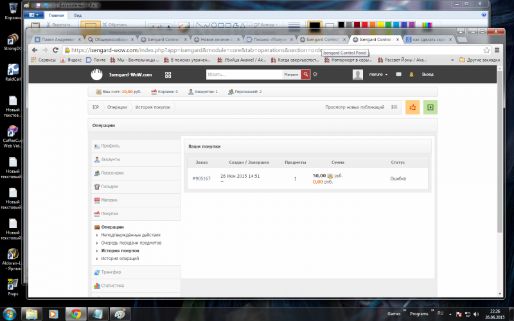Click the green play button
The image size is (514, 321).
(430, 107)
